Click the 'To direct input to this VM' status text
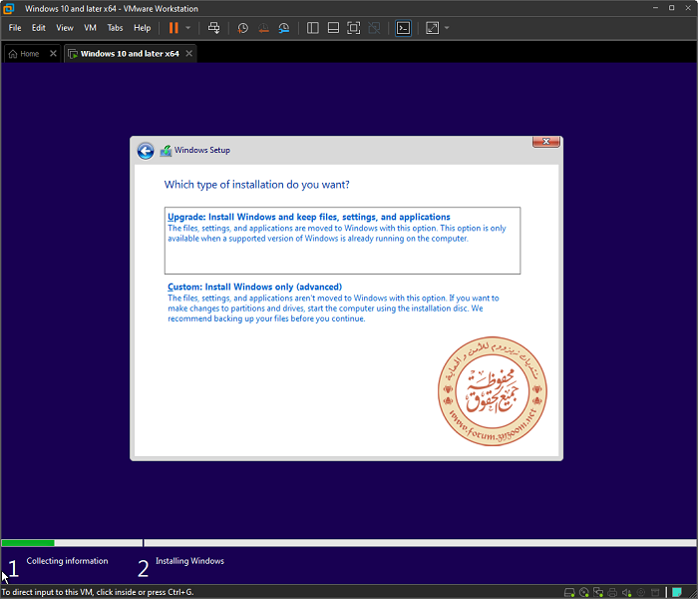Image resolution: width=698 pixels, height=599 pixels. tap(98, 592)
